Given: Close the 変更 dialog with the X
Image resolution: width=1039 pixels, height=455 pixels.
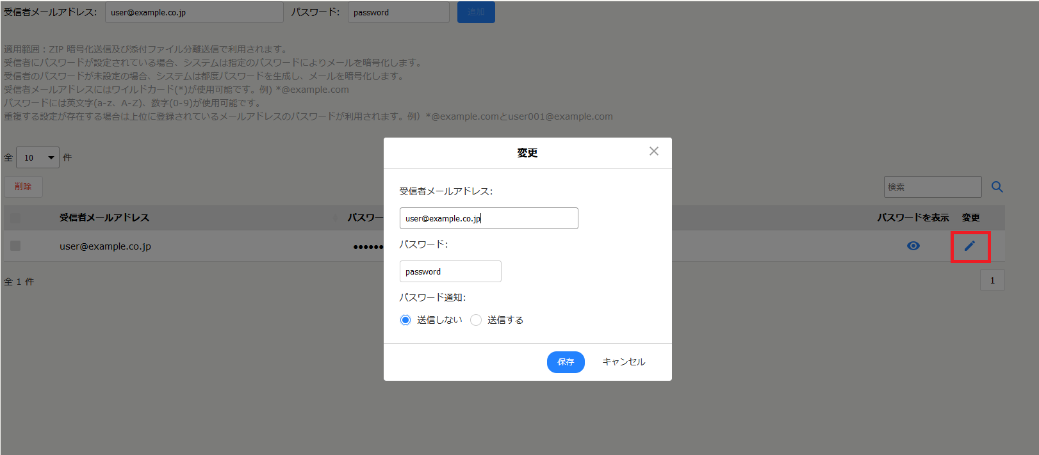Looking at the screenshot, I should tap(653, 151).
